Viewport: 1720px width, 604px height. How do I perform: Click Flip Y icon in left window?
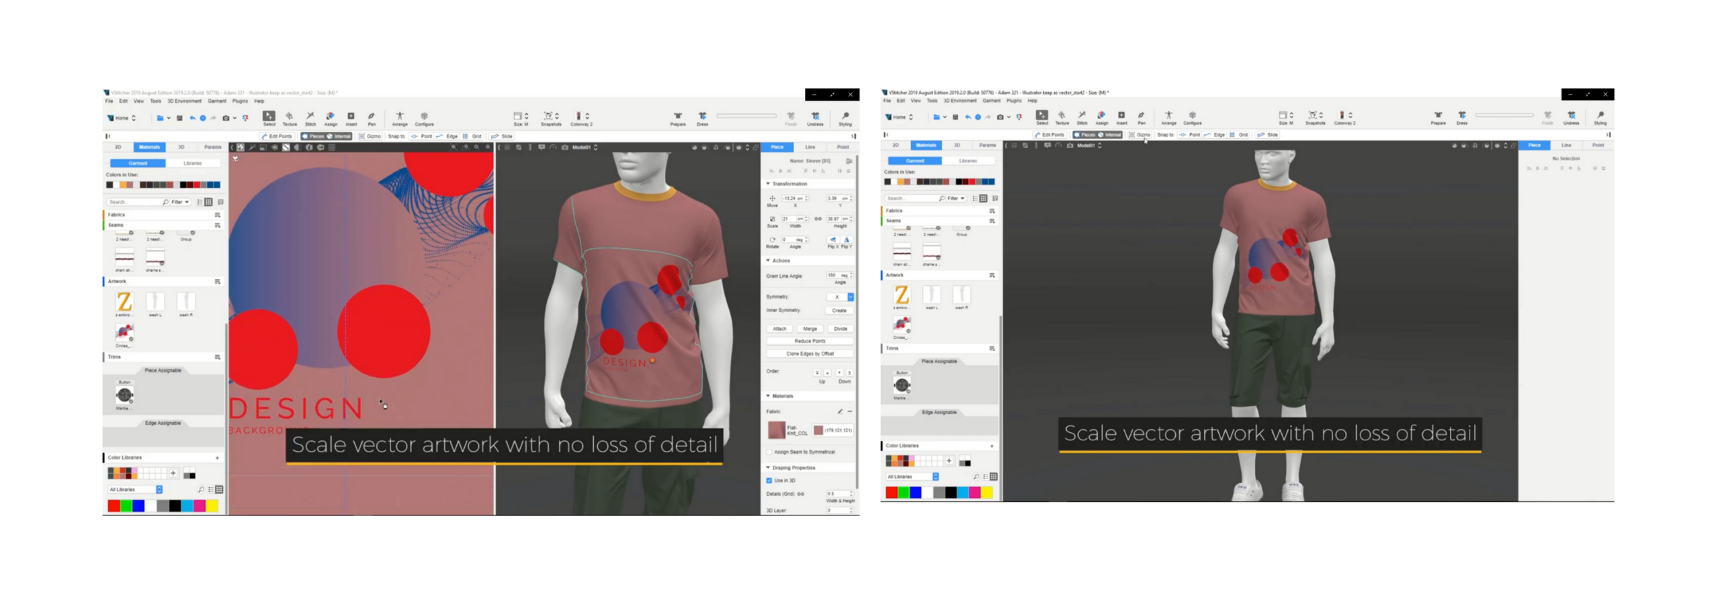coord(846,240)
